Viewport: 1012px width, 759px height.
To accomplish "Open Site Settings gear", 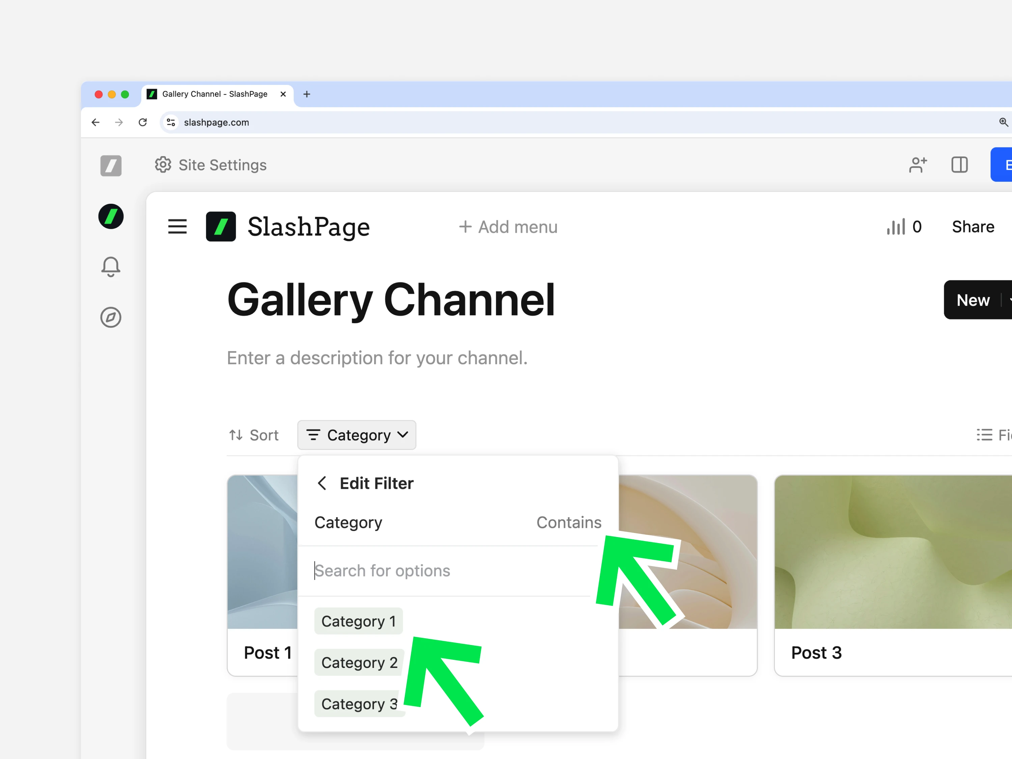I will click(x=163, y=165).
